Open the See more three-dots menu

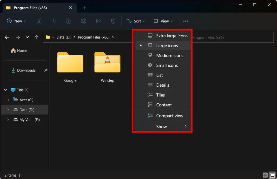pos(186,21)
